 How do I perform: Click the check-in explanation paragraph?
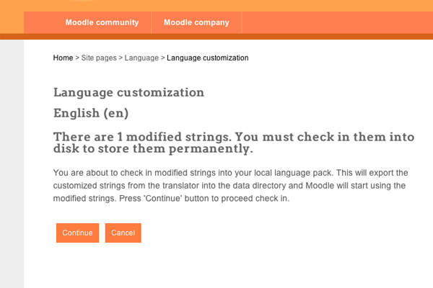point(231,186)
